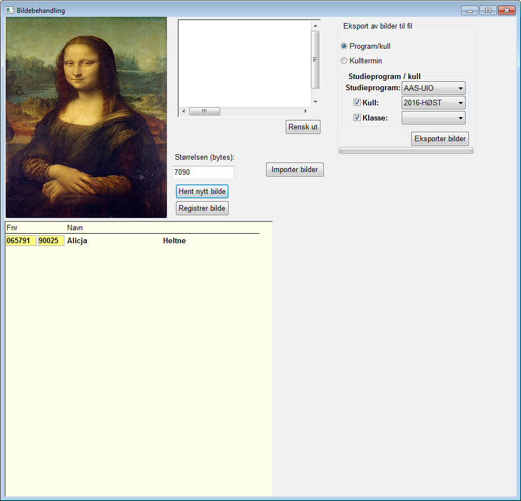Click Hent nytt bilde button
The width and height of the screenshot is (521, 501).
coord(202,192)
